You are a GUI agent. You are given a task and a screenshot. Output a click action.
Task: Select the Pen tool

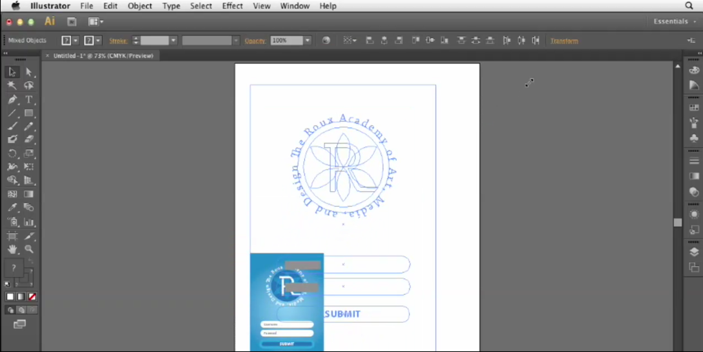(x=12, y=99)
